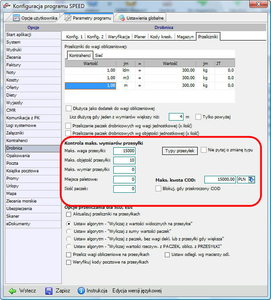Click the SPEED application icon in title bar
This screenshot has width=271, height=300.
click(7, 6)
